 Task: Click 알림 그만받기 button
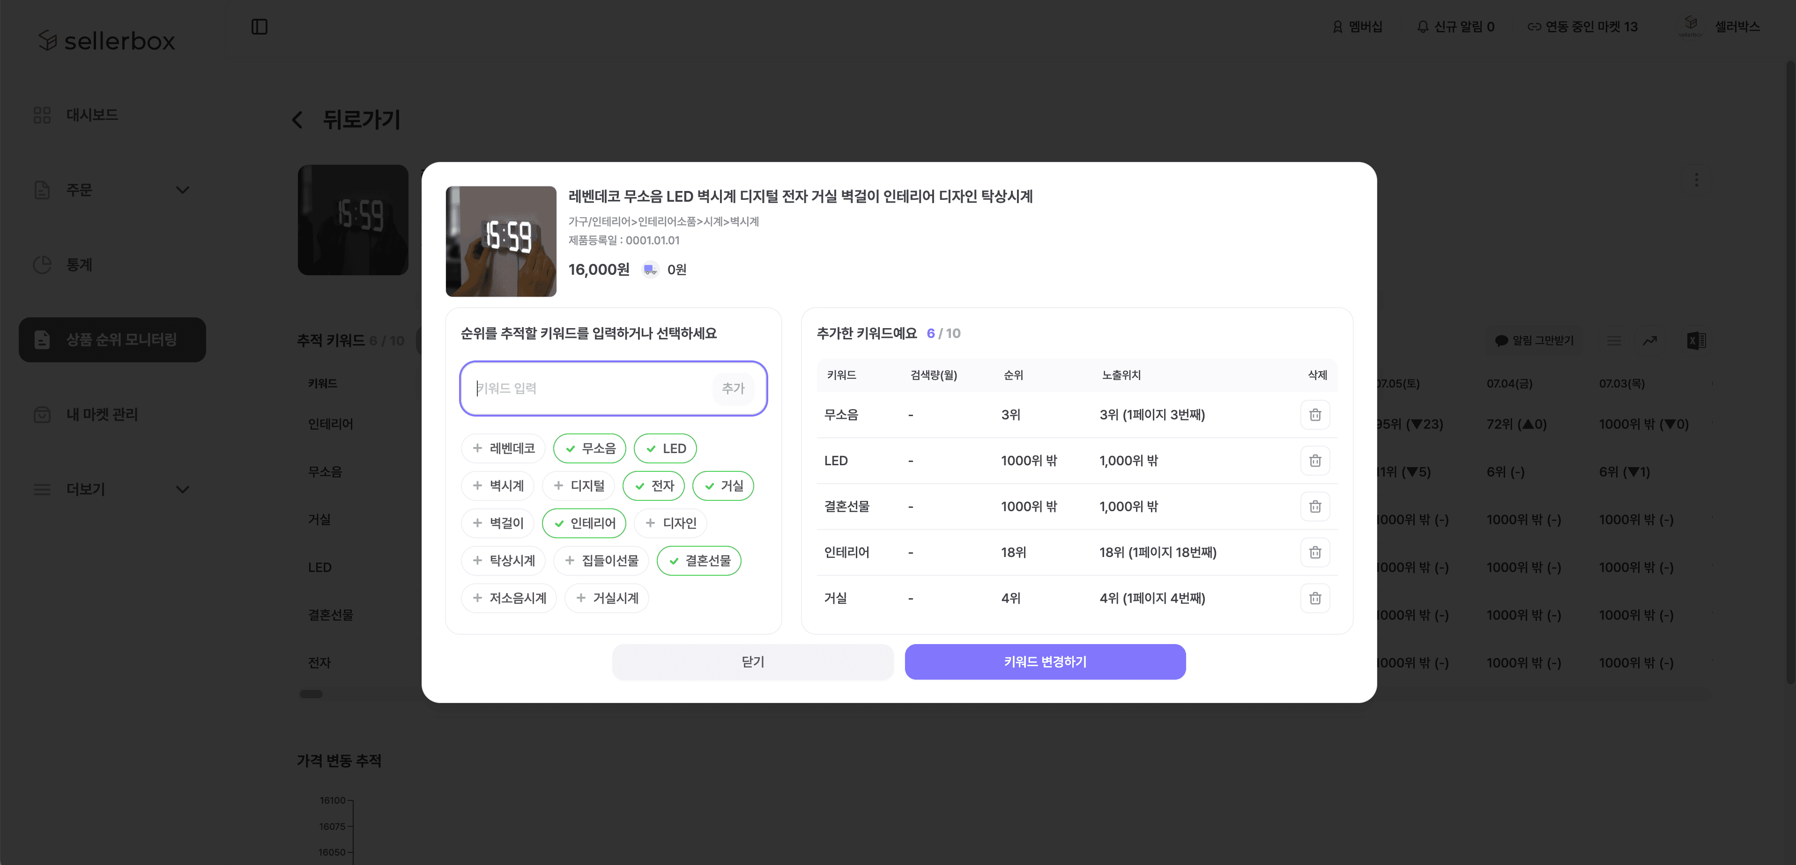coord(1534,341)
